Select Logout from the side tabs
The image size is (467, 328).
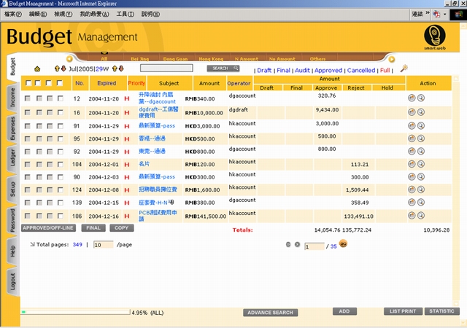[12, 281]
